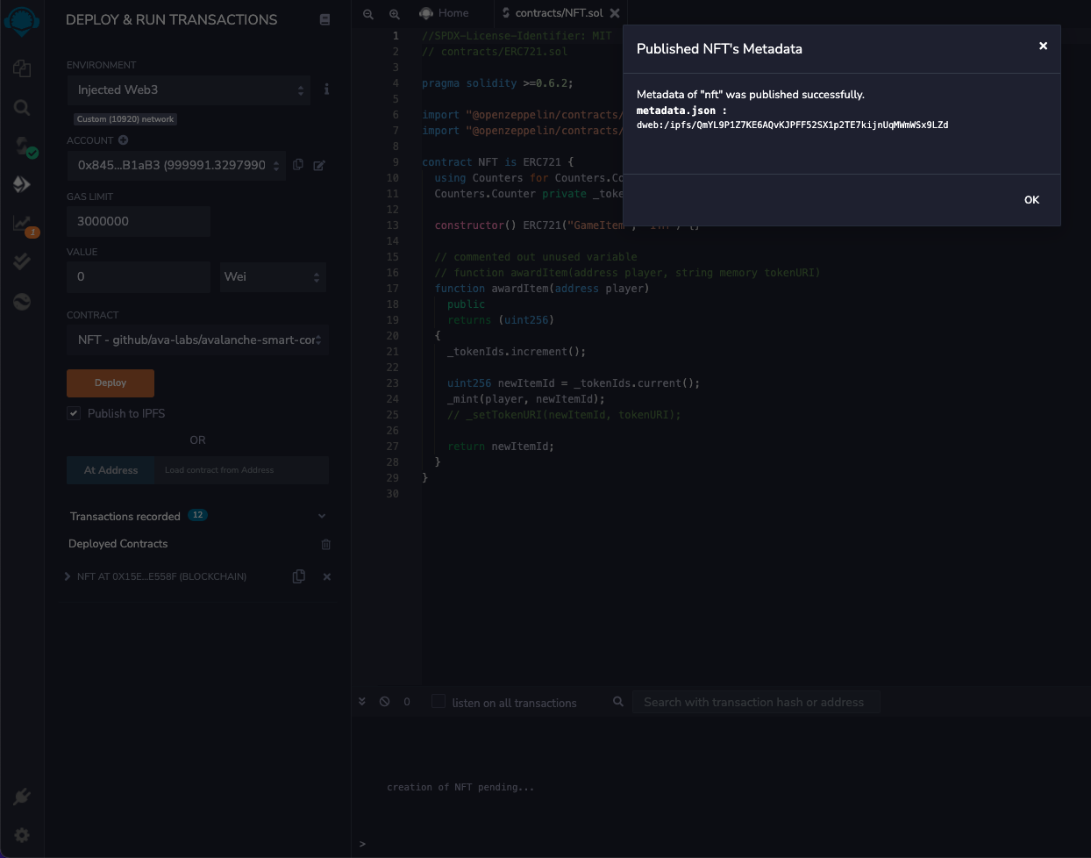Open the Injected Web3 environment dropdown
The width and height of the screenshot is (1091, 858).
[189, 89]
